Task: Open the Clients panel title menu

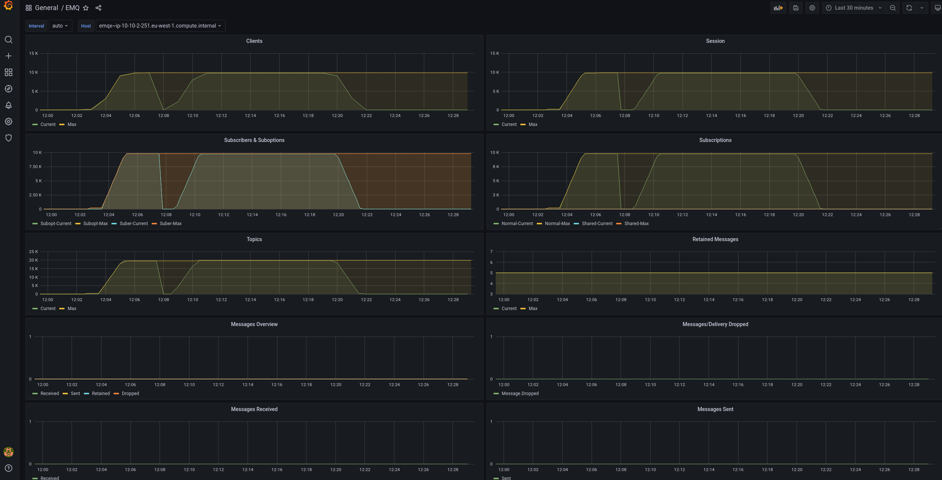Action: [x=254, y=41]
